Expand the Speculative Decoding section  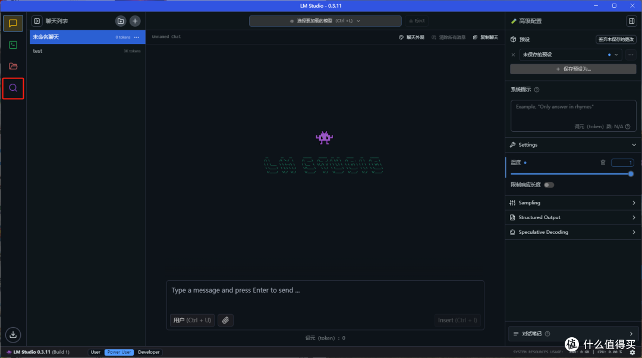[x=573, y=232]
